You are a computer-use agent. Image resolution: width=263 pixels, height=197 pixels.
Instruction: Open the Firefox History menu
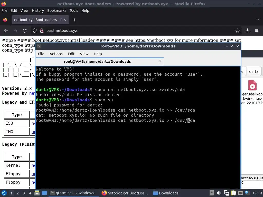(x=38, y=11)
